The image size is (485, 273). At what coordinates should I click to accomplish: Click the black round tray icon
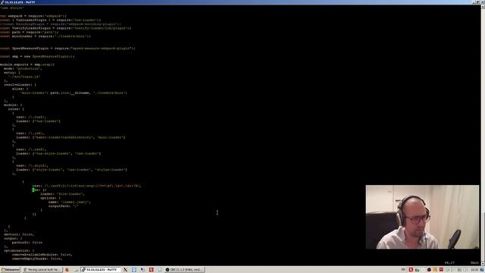(429, 270)
